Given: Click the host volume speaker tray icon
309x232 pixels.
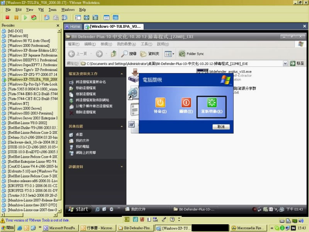Looking at the screenshot, I should click(x=301, y=221).
